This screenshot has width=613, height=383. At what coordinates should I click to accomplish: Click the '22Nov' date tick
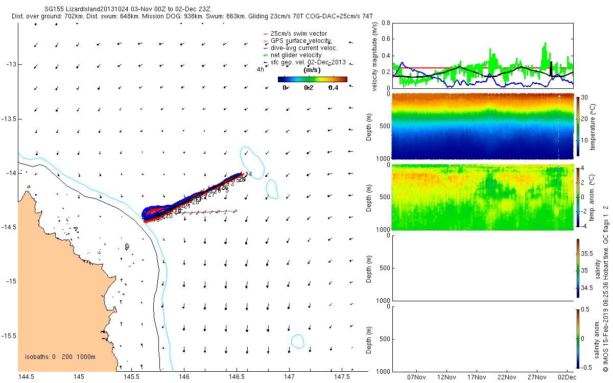(507, 377)
